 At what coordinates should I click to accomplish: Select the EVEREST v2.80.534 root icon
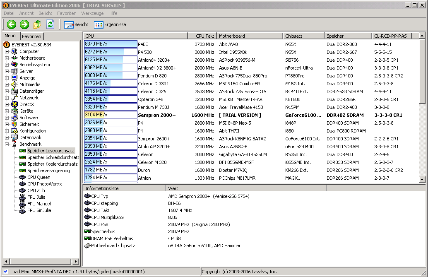coord(7,45)
